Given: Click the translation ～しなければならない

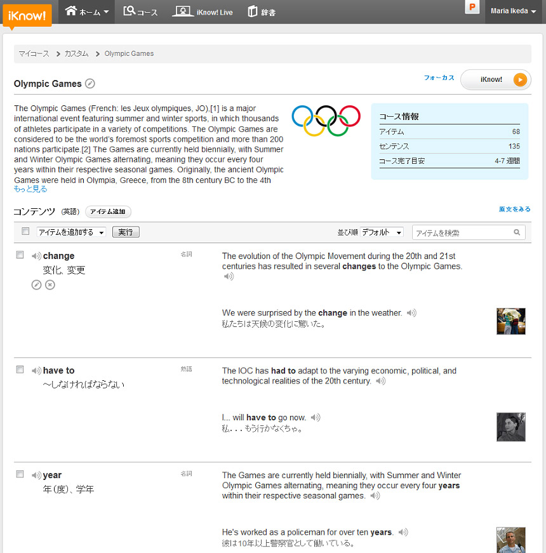Looking at the screenshot, I should [x=84, y=384].
